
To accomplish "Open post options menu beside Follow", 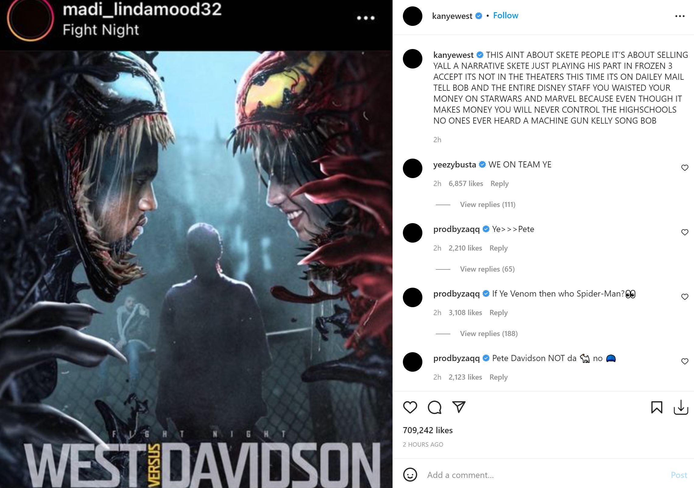I will (x=680, y=16).
